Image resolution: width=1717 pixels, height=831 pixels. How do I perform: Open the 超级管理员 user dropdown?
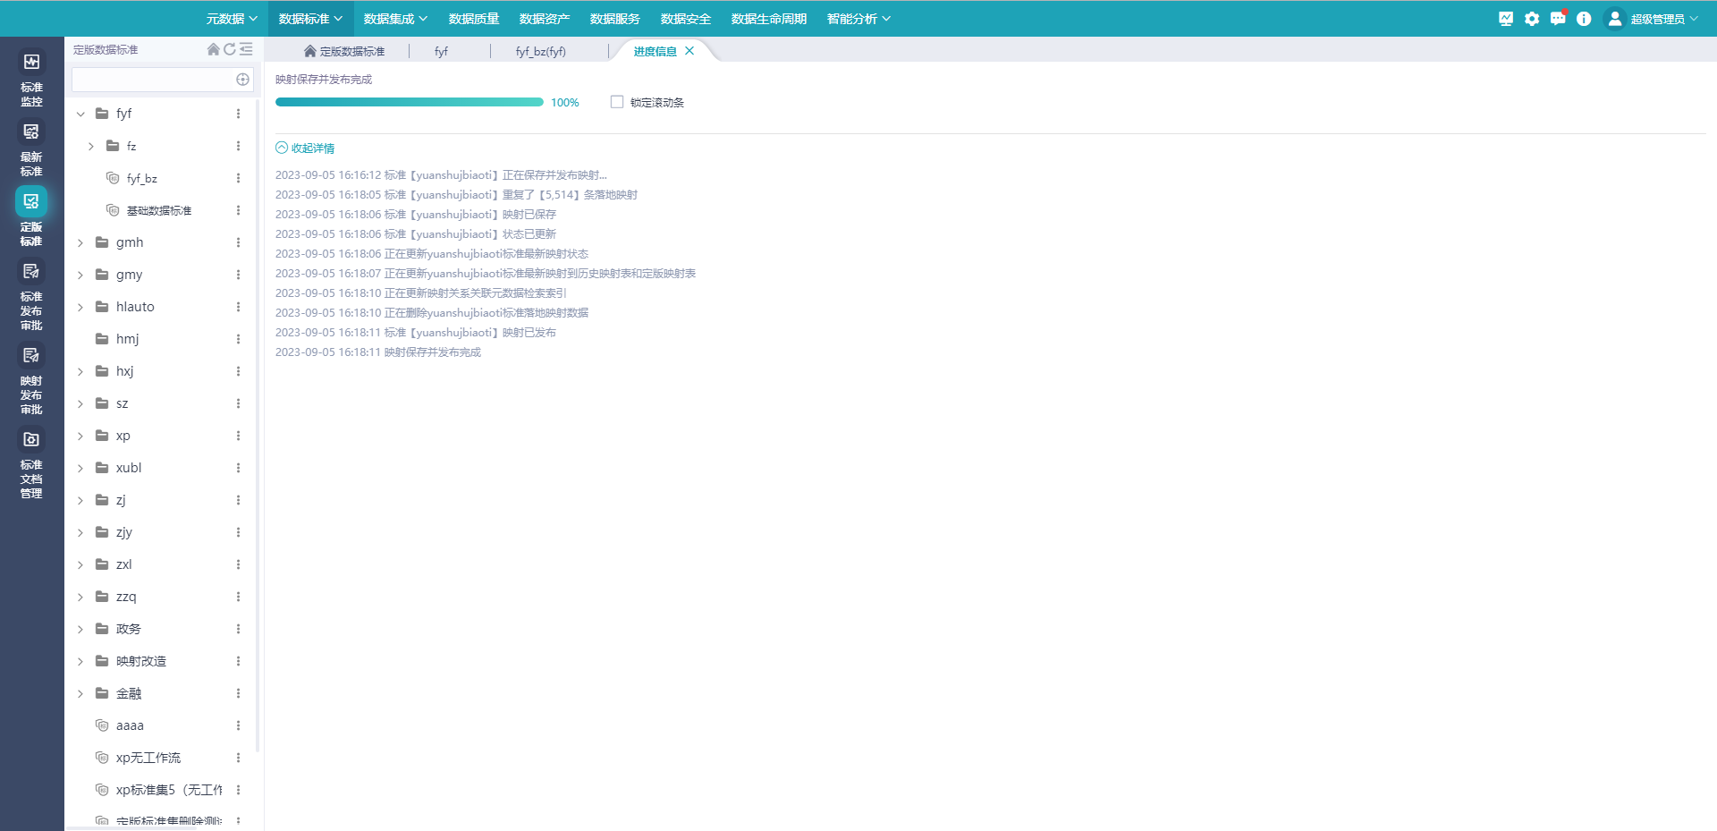1653,19
